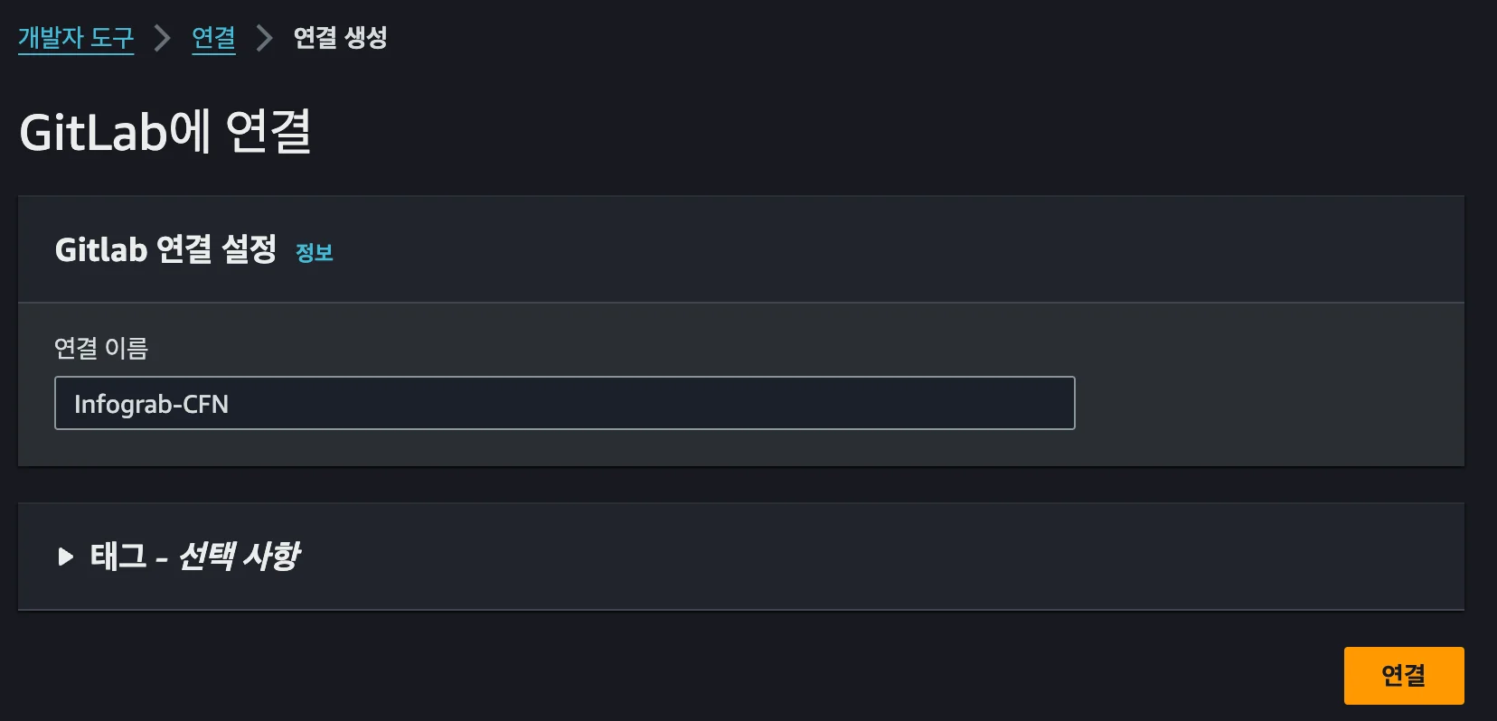Click the chevron before 연결 생성
This screenshot has width=1497, height=721.
pos(264,38)
